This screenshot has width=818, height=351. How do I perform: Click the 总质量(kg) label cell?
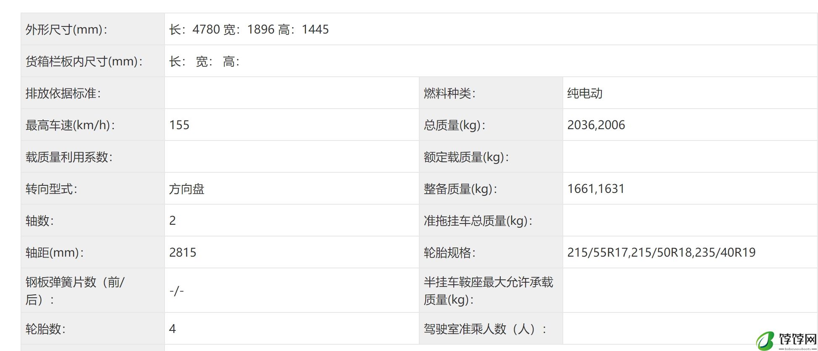[455, 125]
